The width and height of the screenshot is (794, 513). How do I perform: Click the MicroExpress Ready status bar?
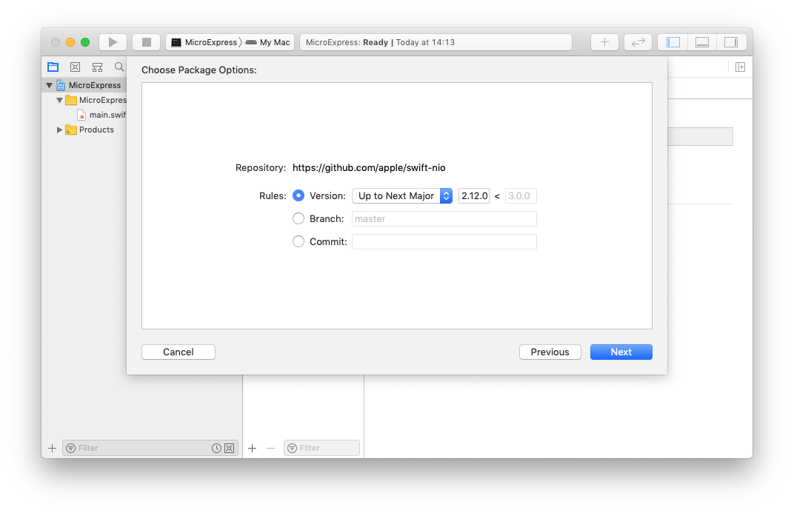tap(436, 42)
